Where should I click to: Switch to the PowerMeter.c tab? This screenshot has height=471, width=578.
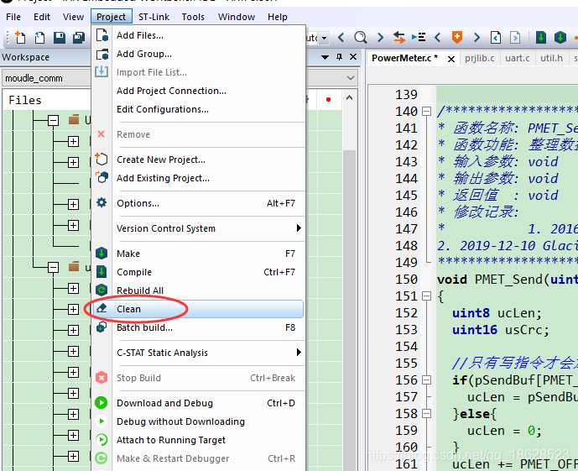[x=404, y=58]
